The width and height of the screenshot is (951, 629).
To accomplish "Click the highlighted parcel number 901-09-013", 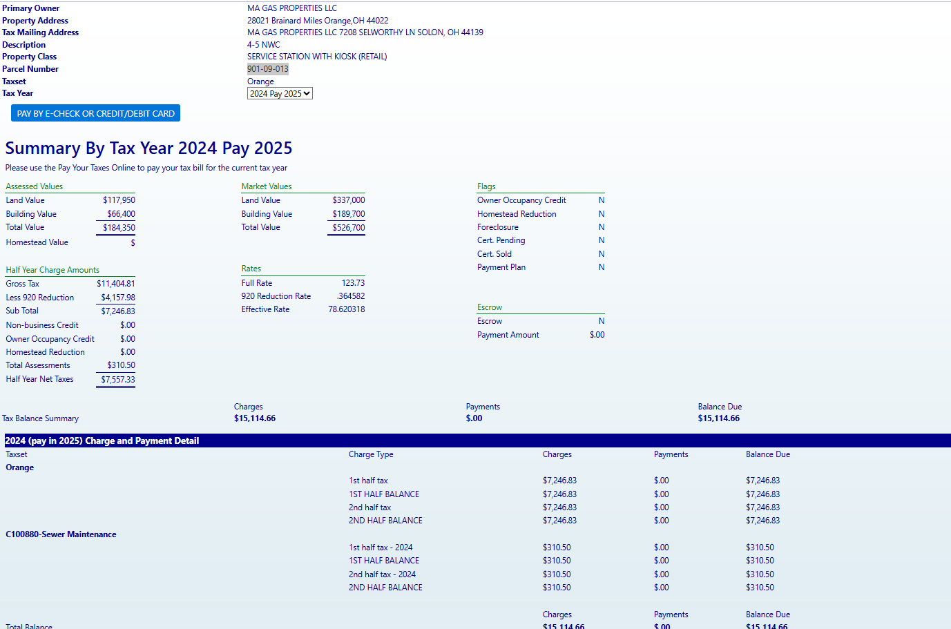I will click(x=268, y=69).
